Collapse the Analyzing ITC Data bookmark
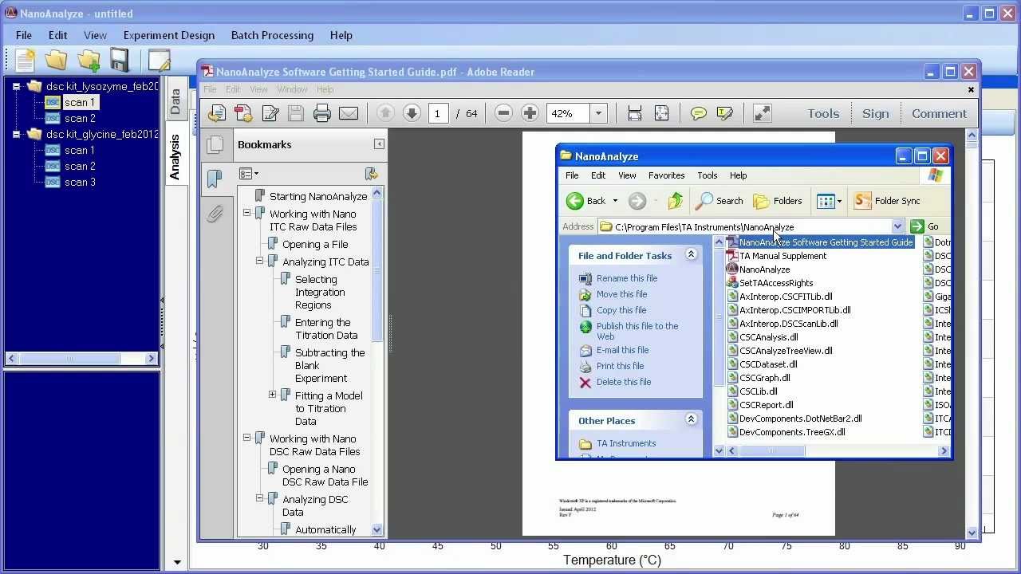The width and height of the screenshot is (1021, 574). 259,261
